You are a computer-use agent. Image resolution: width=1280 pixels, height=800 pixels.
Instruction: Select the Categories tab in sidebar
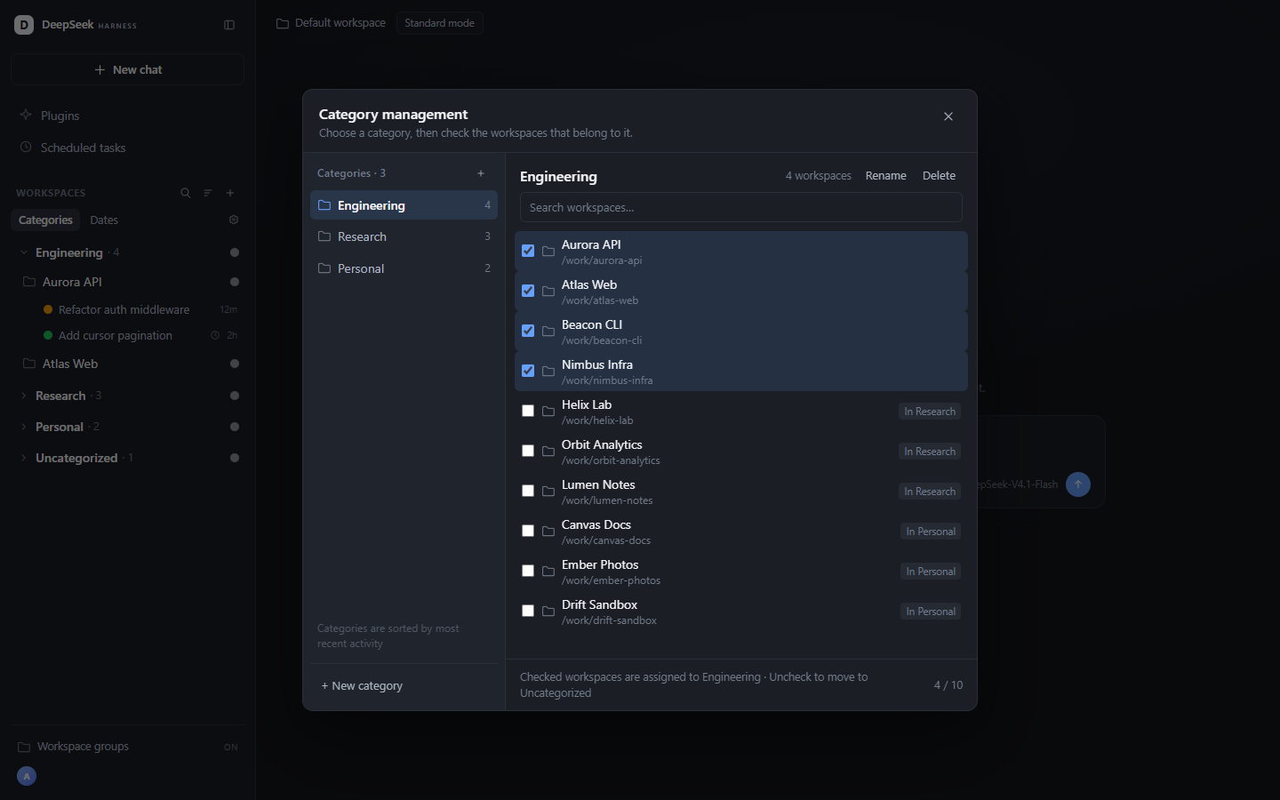pos(45,220)
